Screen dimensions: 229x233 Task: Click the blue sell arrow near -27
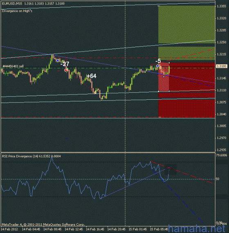click(x=58, y=60)
